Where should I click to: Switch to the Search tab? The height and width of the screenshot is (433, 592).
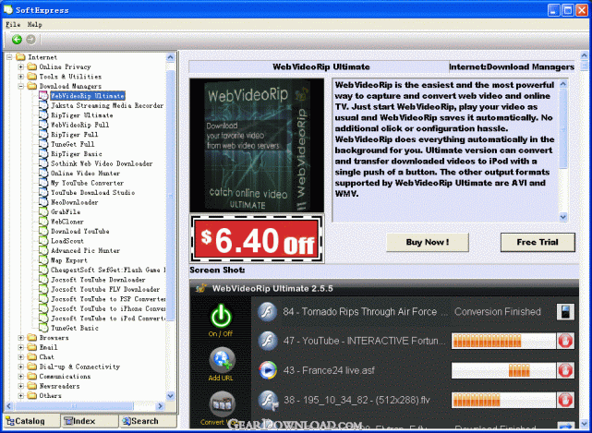(148, 421)
